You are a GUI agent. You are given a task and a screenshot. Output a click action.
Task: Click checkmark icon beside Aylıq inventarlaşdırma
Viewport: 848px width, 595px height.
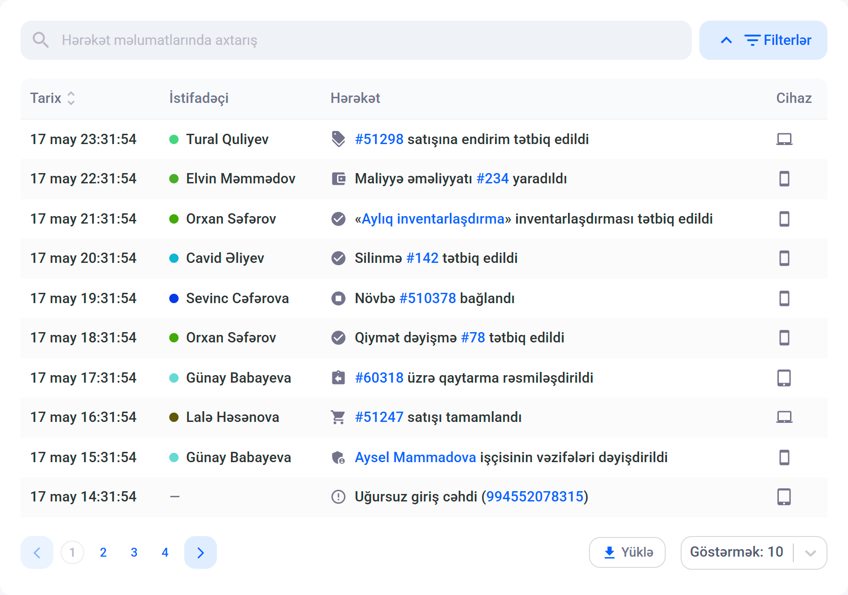pyautogui.click(x=338, y=219)
